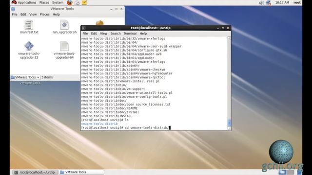Click the second workspace switcher box

pyautogui.click(x=290, y=172)
